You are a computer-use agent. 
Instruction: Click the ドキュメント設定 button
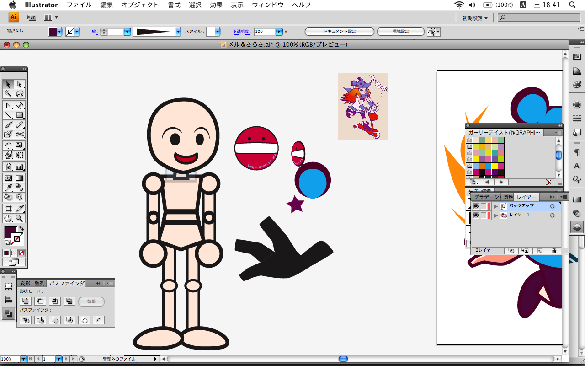(339, 32)
